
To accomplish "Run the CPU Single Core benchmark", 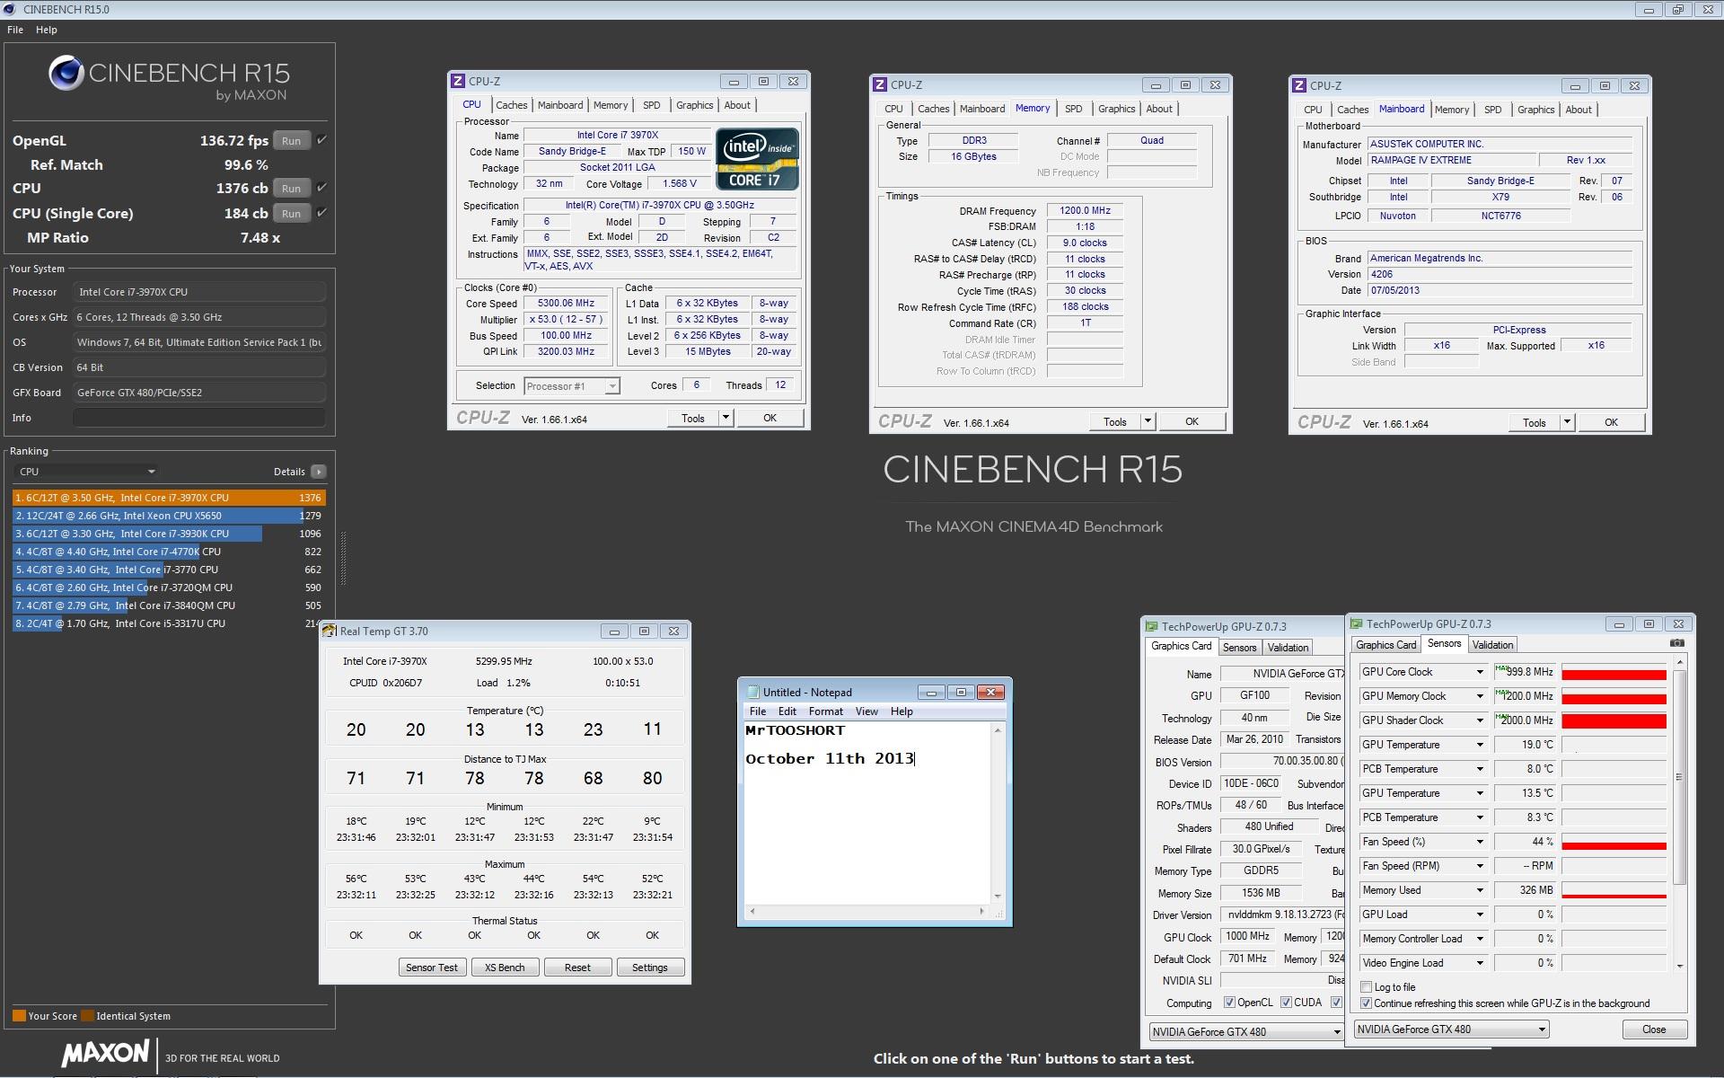I will [291, 214].
